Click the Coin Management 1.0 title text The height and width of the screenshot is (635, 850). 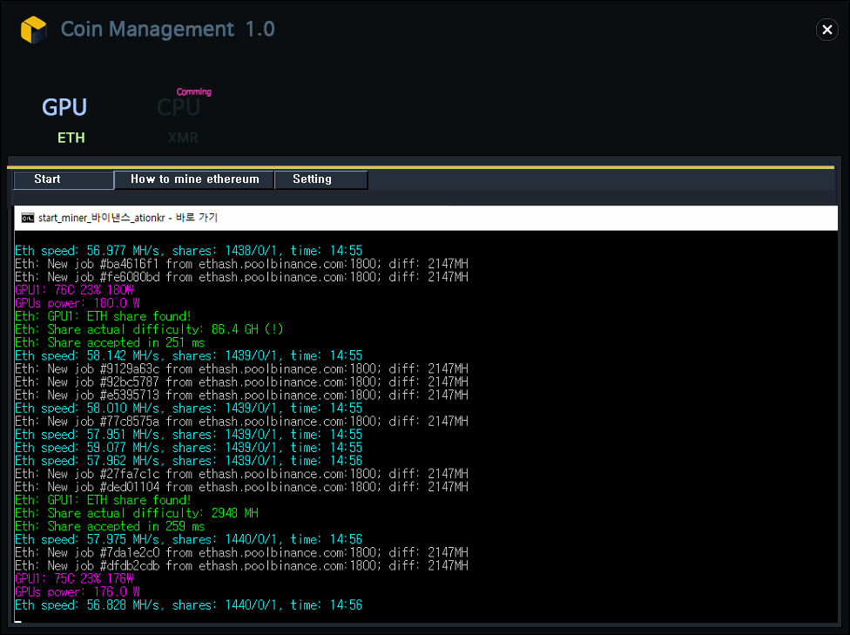click(167, 30)
